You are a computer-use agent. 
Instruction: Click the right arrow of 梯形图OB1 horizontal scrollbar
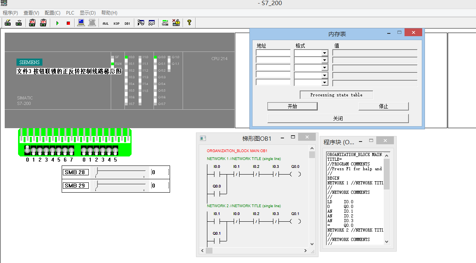coord(306,250)
